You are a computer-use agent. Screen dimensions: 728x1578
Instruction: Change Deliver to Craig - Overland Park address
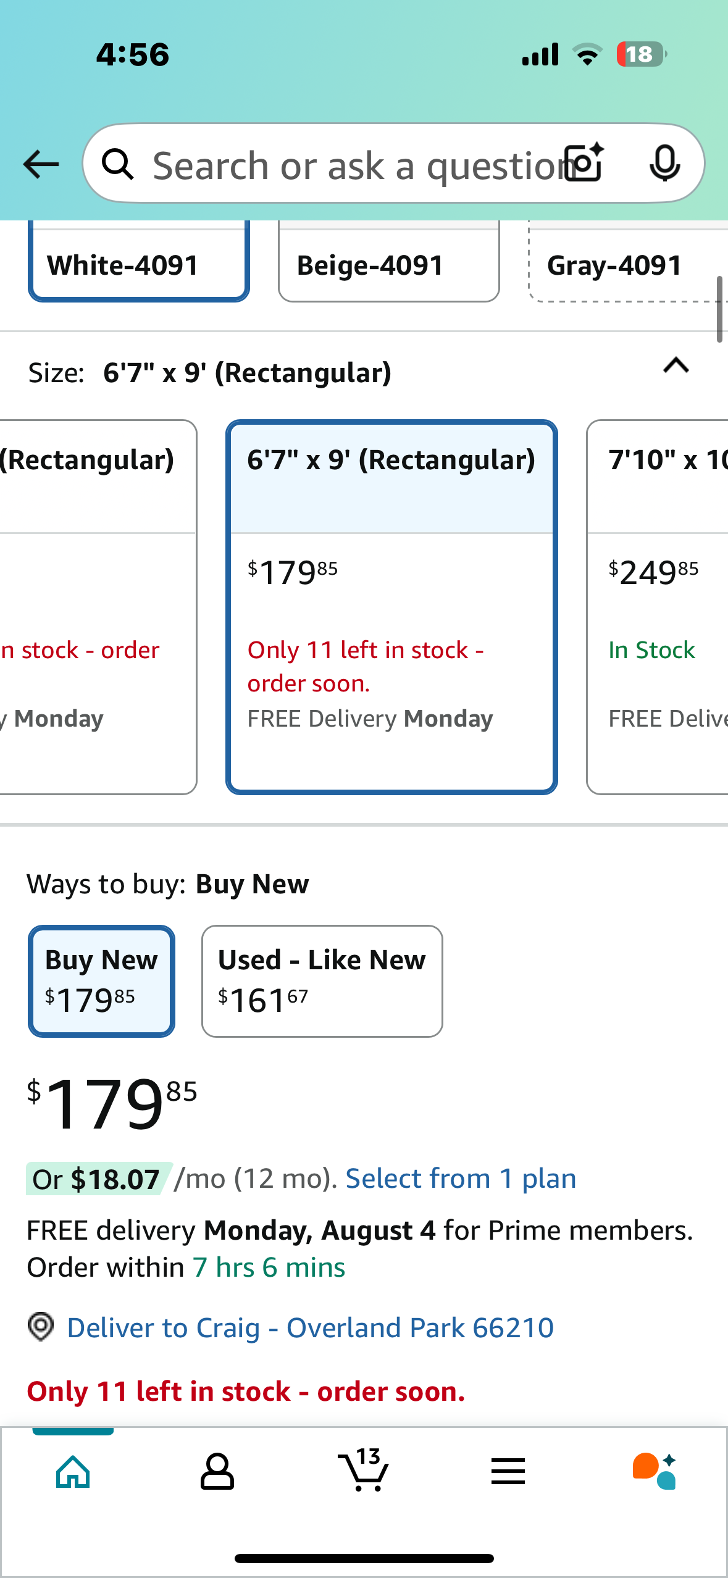(x=310, y=1327)
